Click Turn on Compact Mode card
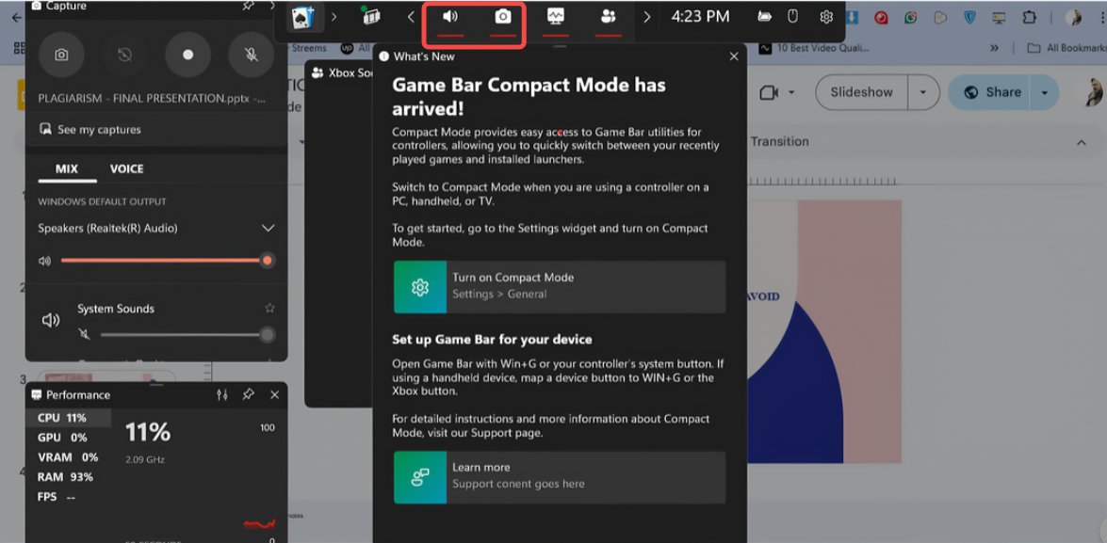 click(559, 287)
